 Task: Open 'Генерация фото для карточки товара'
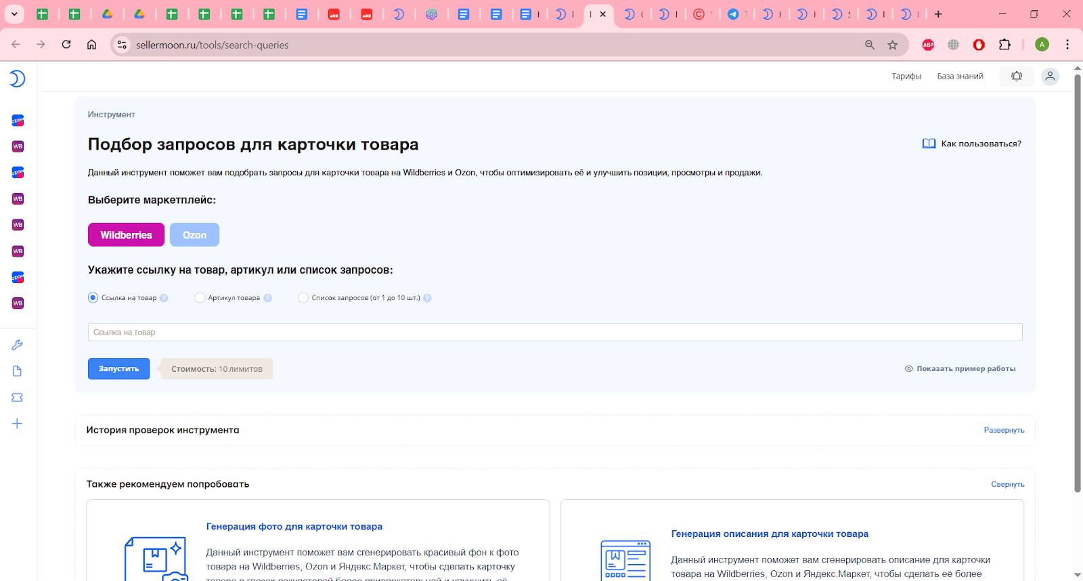294,527
